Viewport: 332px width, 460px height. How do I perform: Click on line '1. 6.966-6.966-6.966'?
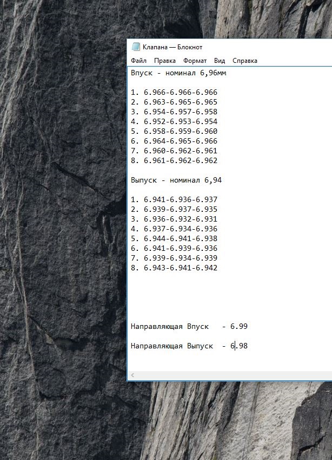click(174, 93)
